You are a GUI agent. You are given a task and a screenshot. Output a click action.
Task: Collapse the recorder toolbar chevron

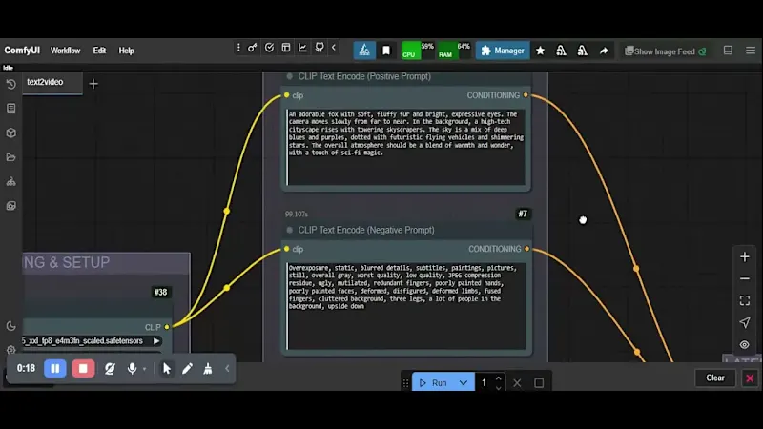tap(227, 369)
